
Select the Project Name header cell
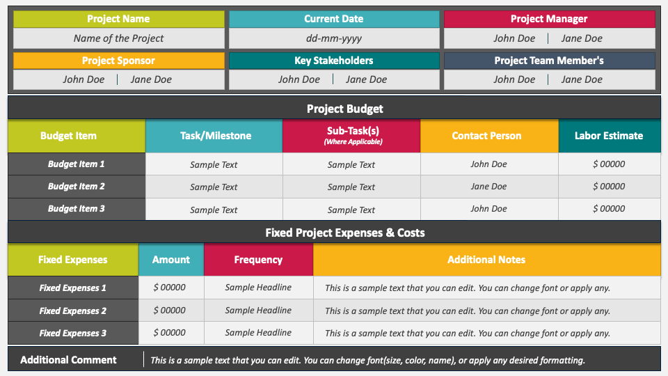(118, 19)
